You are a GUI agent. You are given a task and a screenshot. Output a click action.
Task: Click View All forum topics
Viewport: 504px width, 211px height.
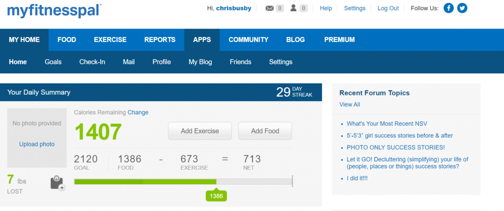pos(350,105)
